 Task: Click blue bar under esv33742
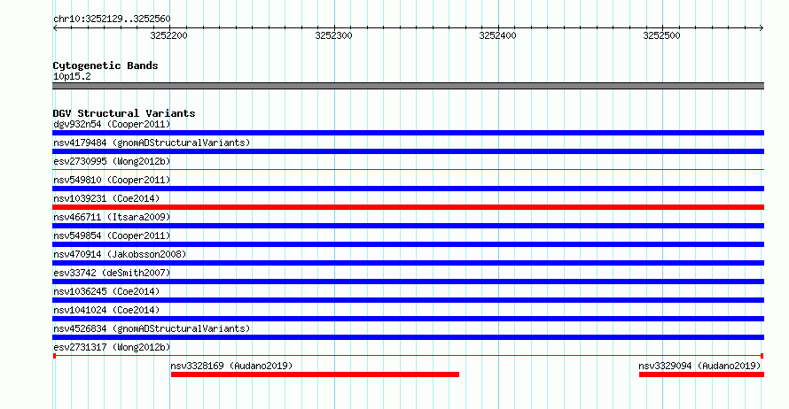[x=408, y=282]
